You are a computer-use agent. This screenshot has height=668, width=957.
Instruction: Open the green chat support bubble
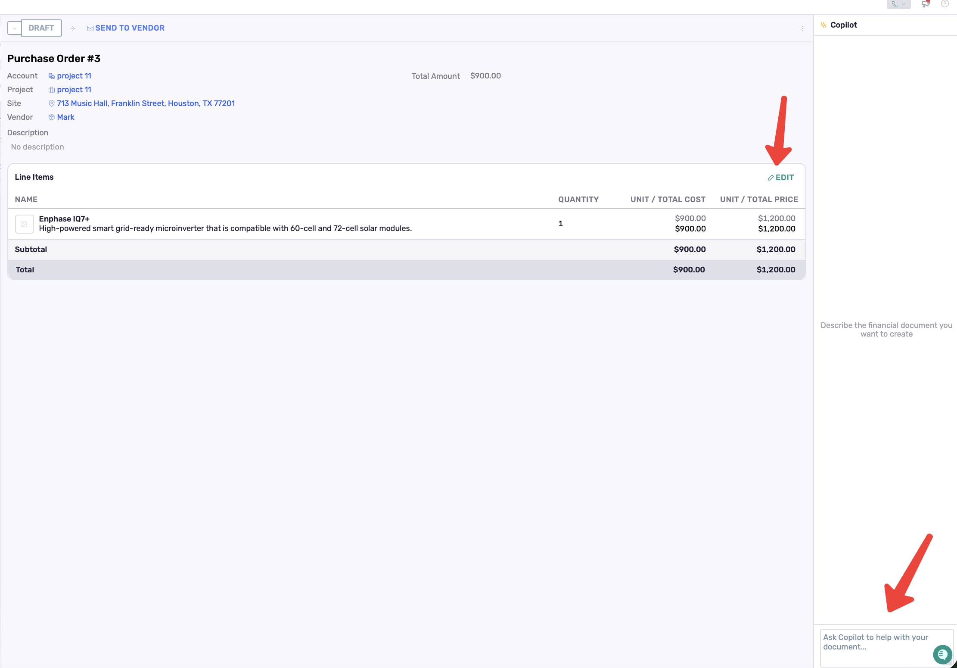coord(942,655)
